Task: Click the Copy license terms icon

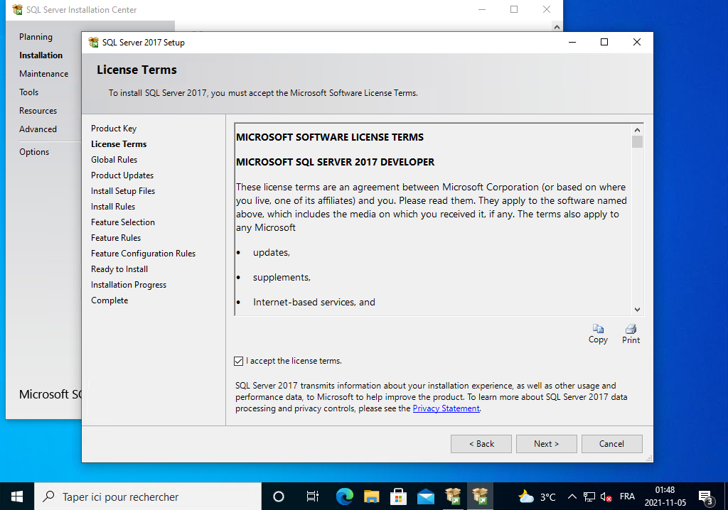Action: (598, 330)
